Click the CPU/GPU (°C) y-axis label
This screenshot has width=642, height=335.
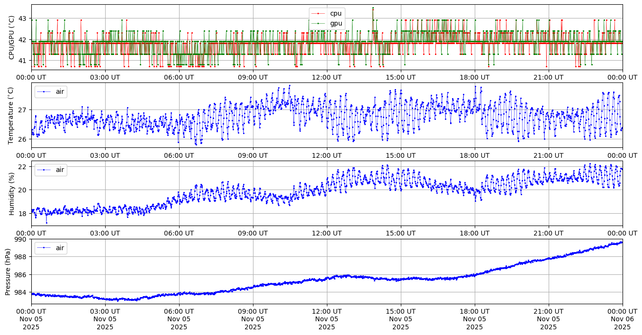pos(12,37)
